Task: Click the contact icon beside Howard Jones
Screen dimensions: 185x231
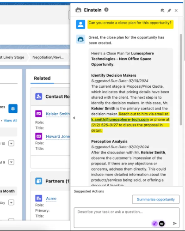Action: point(38,136)
